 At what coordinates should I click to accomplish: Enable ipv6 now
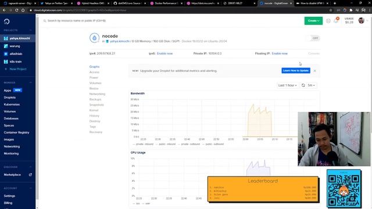click(x=164, y=53)
